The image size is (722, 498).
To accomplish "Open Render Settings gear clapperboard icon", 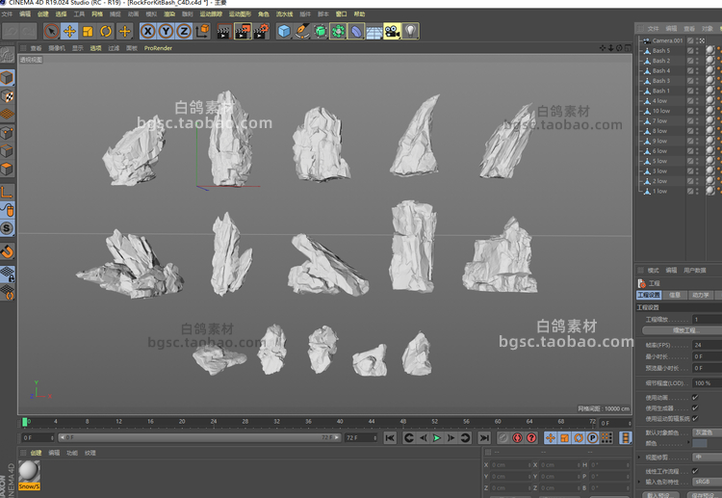I will (x=261, y=32).
